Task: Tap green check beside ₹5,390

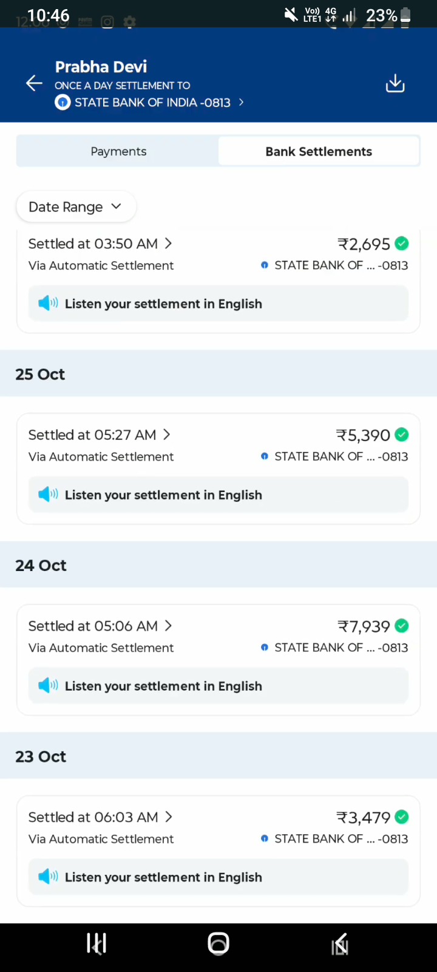Action: tap(401, 435)
